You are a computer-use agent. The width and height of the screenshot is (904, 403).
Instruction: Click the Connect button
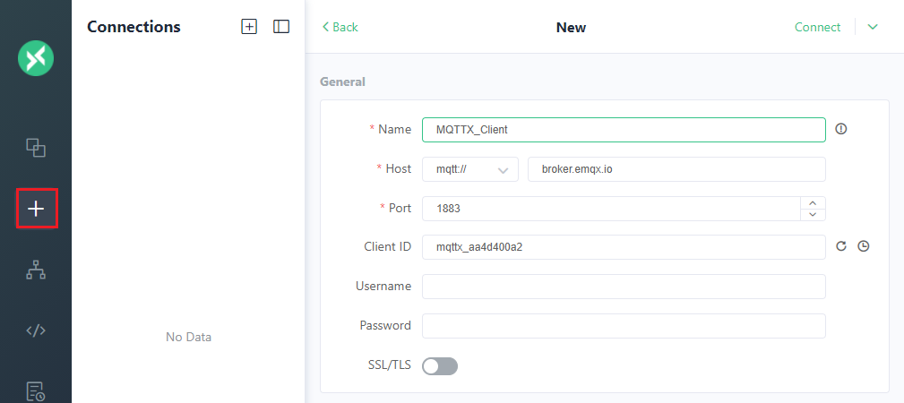(x=817, y=27)
